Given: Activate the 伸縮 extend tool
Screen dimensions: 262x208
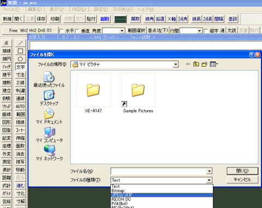Looking at the screenshot, I should point(20,138).
